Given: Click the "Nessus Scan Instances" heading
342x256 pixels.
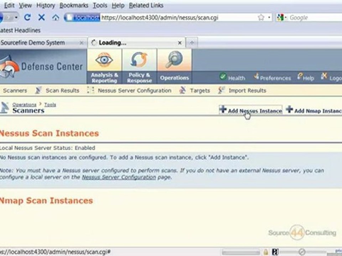Looking at the screenshot, I should pyautogui.click(x=49, y=133).
